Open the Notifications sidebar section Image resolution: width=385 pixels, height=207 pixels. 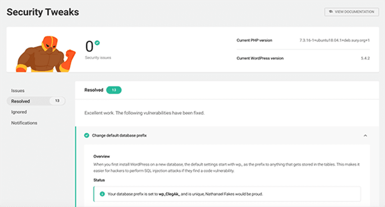[24, 123]
